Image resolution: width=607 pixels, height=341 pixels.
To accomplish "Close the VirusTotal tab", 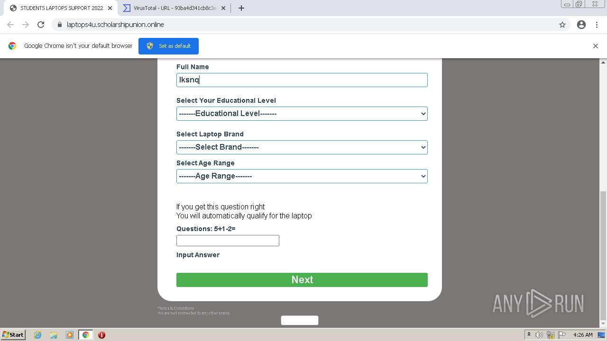I will click(x=223, y=8).
